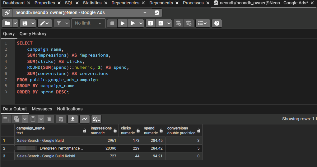Click the Stop query button

(112, 23)
